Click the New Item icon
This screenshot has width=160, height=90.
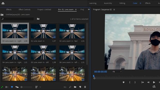80,87
